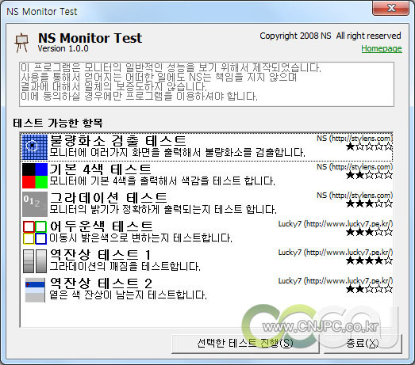Image resolution: width=415 pixels, height=365 pixels.
Task: Open the Homepage link
Action: (382, 48)
